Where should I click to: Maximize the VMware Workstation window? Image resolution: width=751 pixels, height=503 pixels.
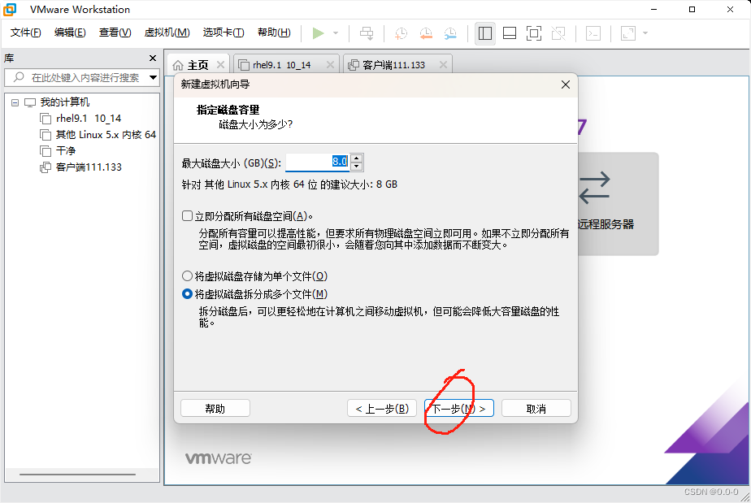(x=692, y=9)
